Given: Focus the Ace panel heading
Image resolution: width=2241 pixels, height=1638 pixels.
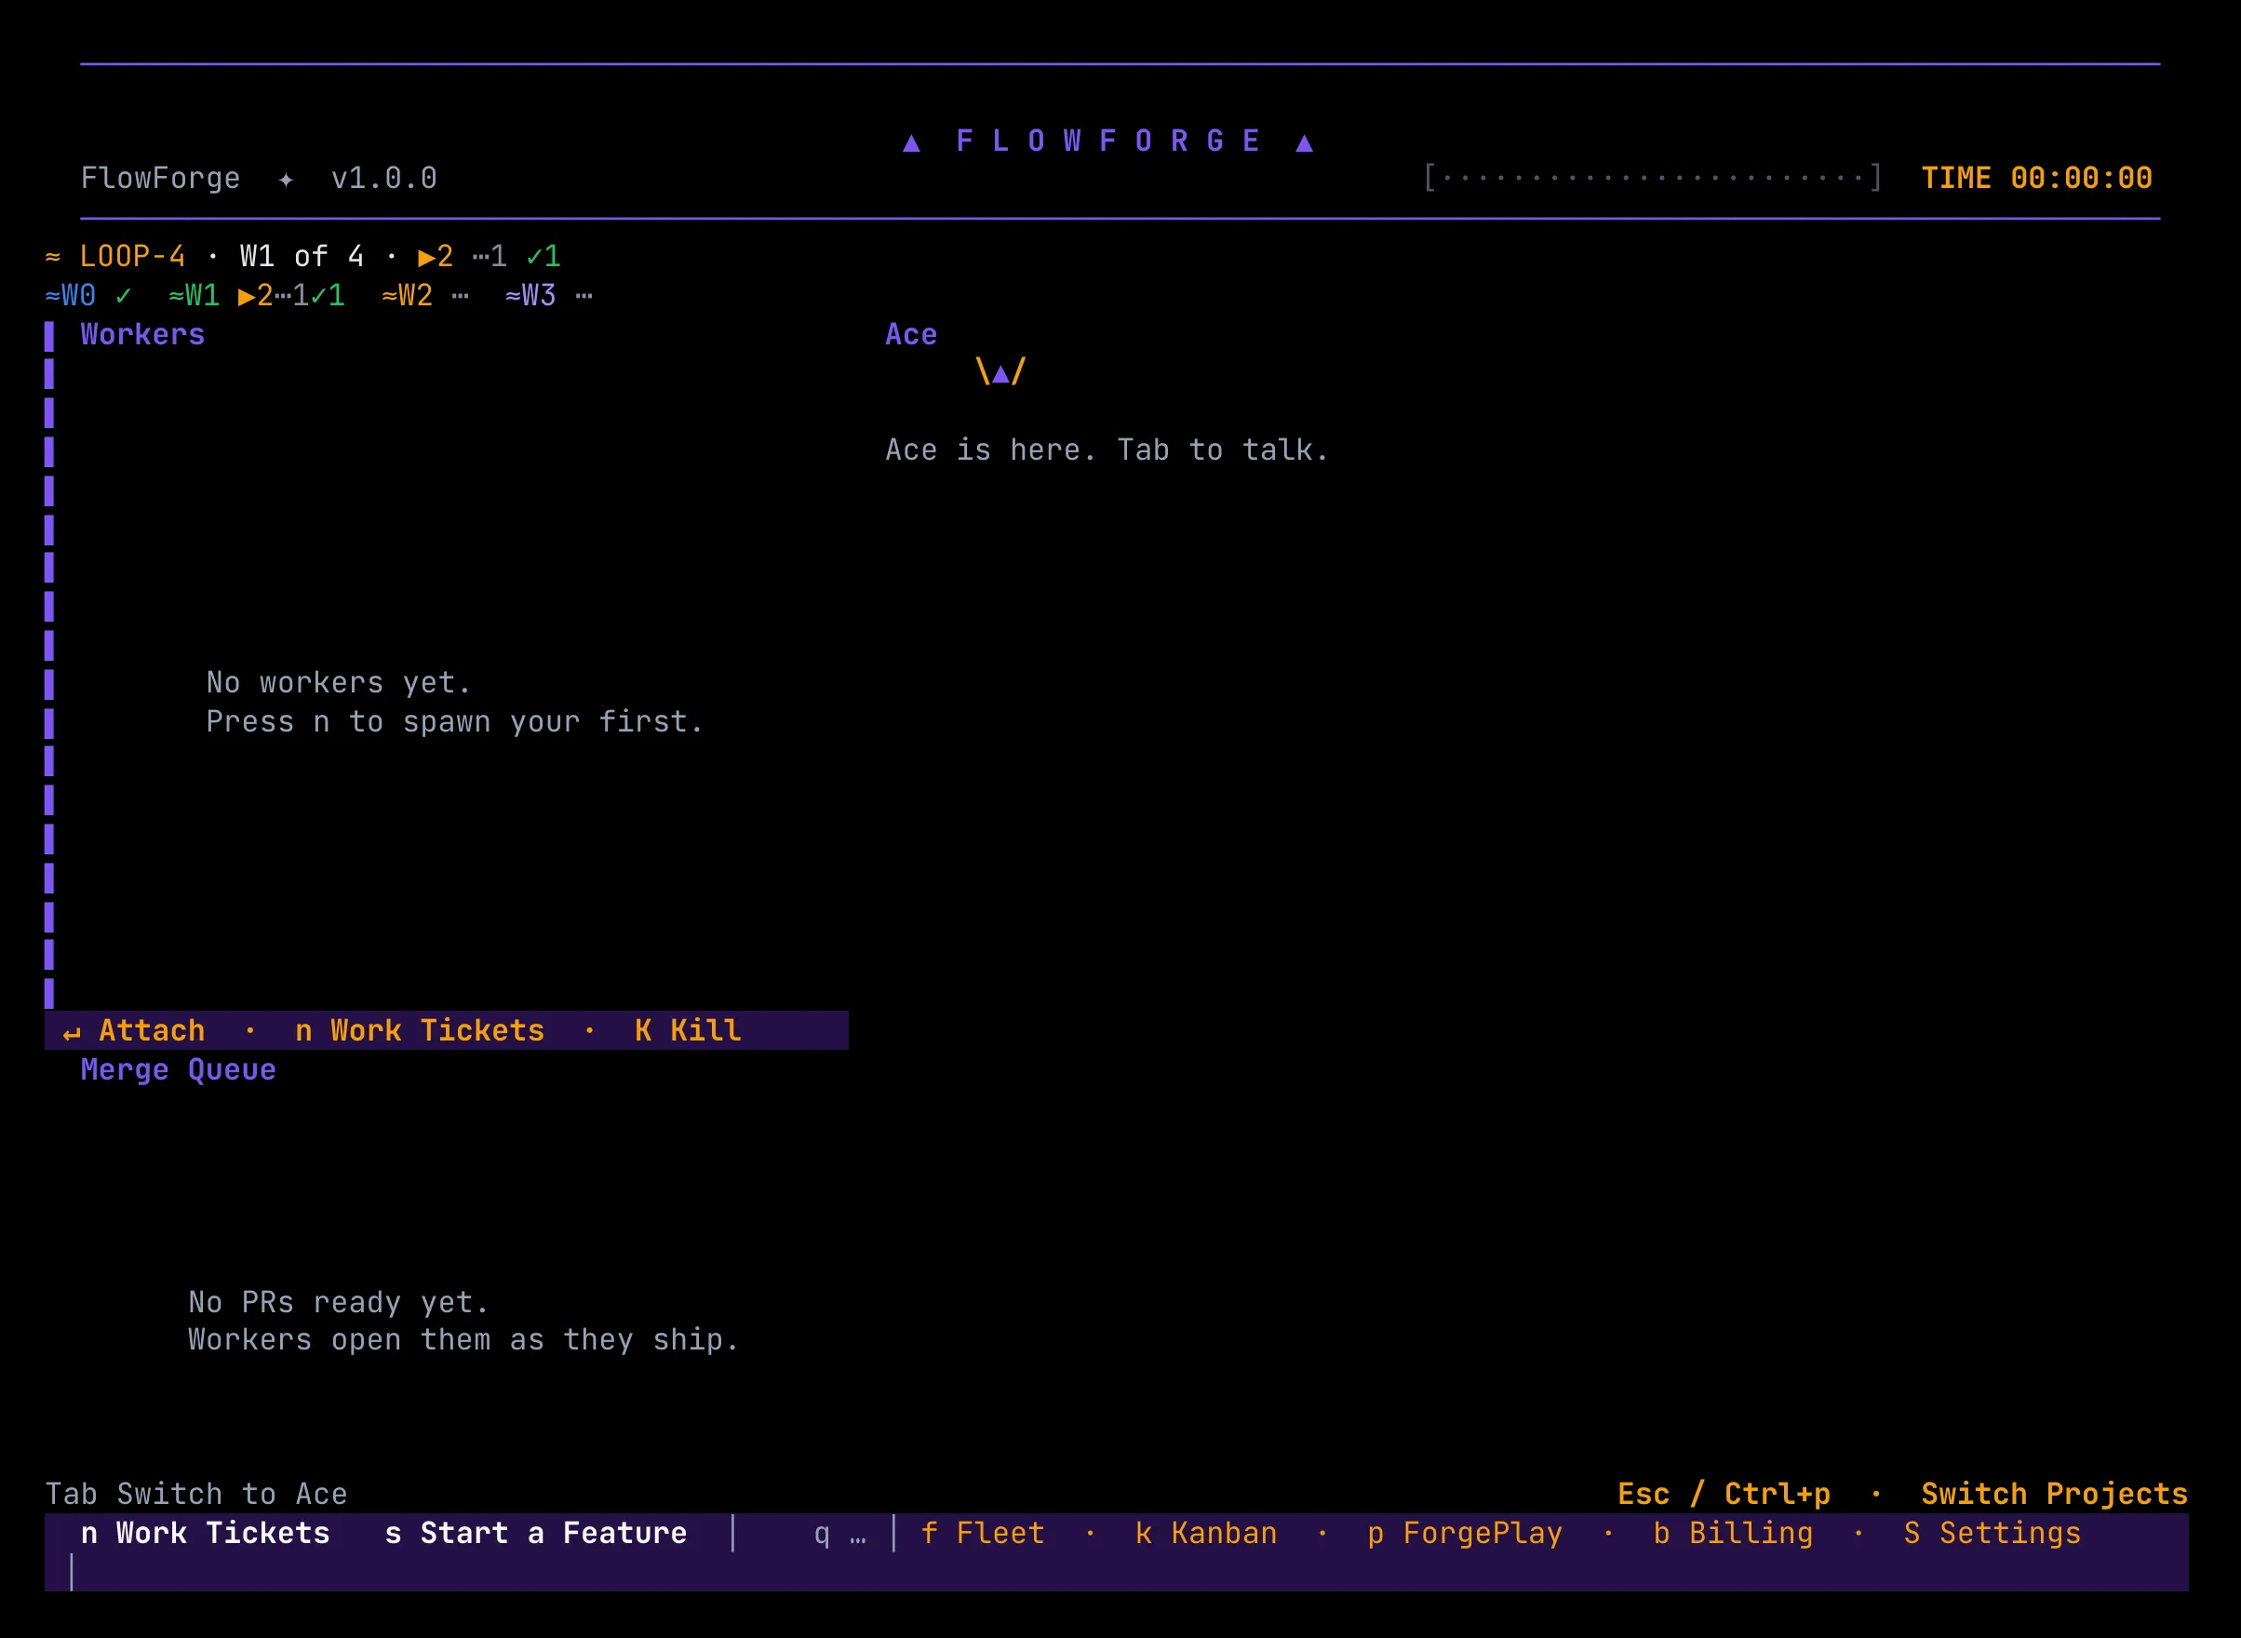Looking at the screenshot, I should [x=911, y=334].
